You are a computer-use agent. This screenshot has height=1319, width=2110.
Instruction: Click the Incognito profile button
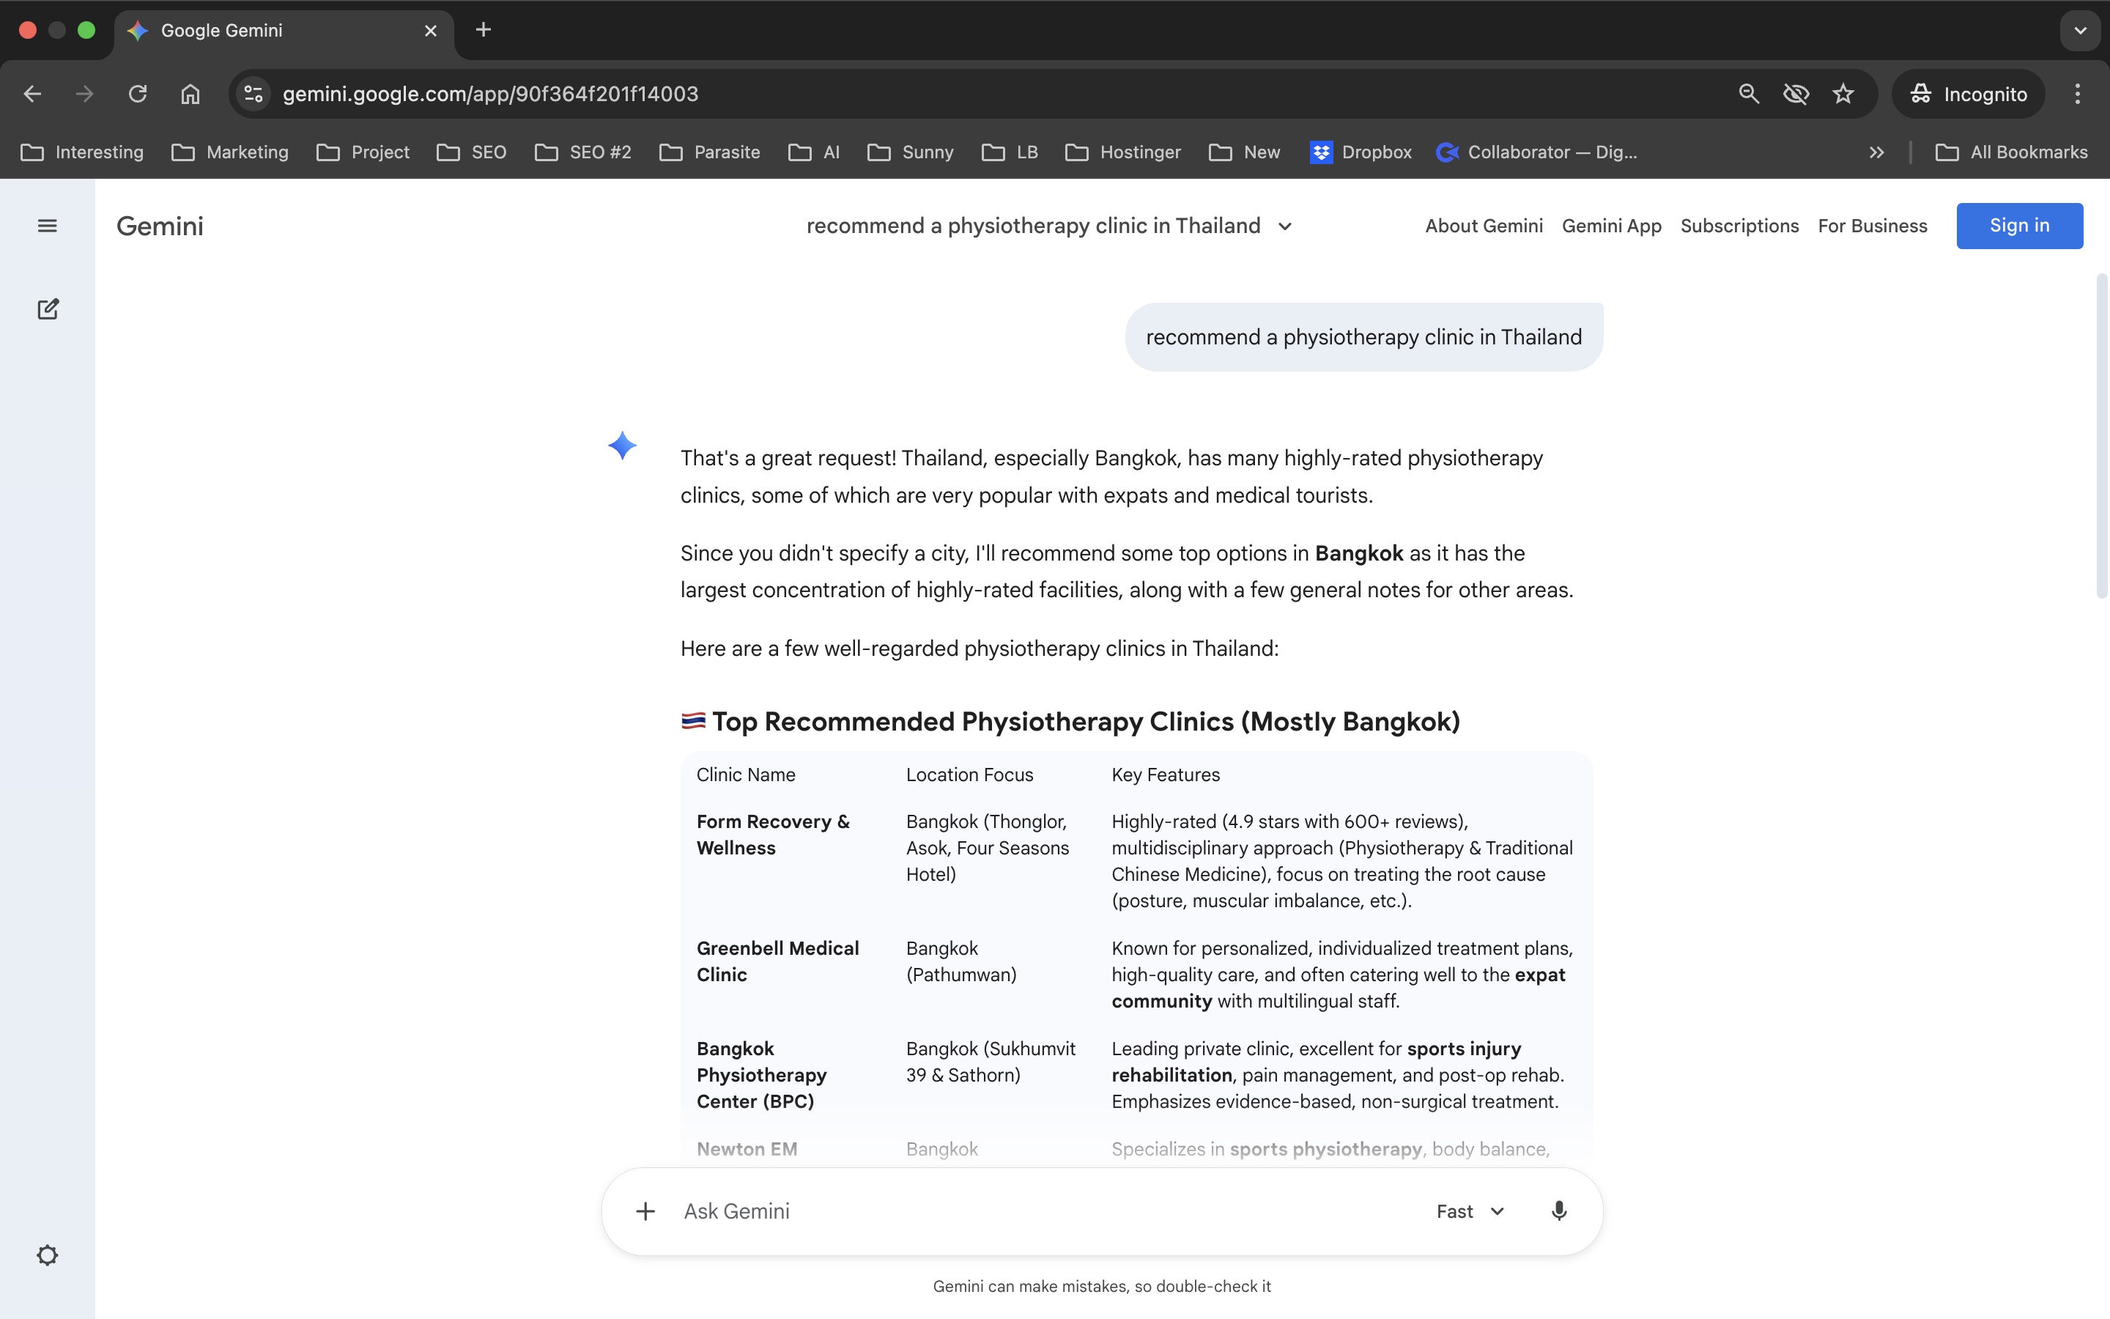coord(1968,95)
